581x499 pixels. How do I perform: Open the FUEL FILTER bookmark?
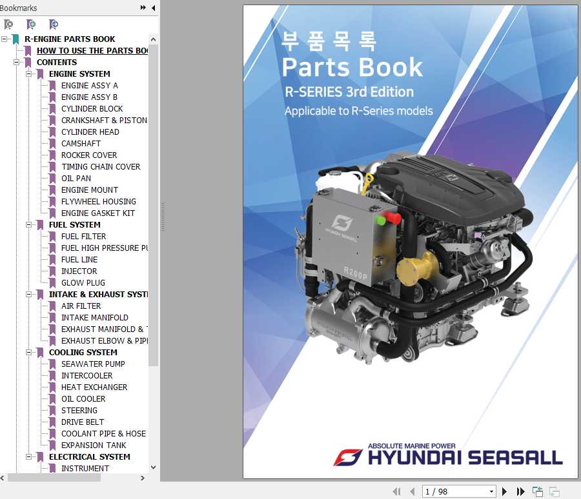tap(83, 236)
